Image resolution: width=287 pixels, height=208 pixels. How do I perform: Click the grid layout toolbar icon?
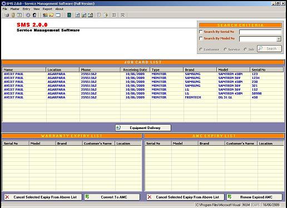tap(114, 15)
